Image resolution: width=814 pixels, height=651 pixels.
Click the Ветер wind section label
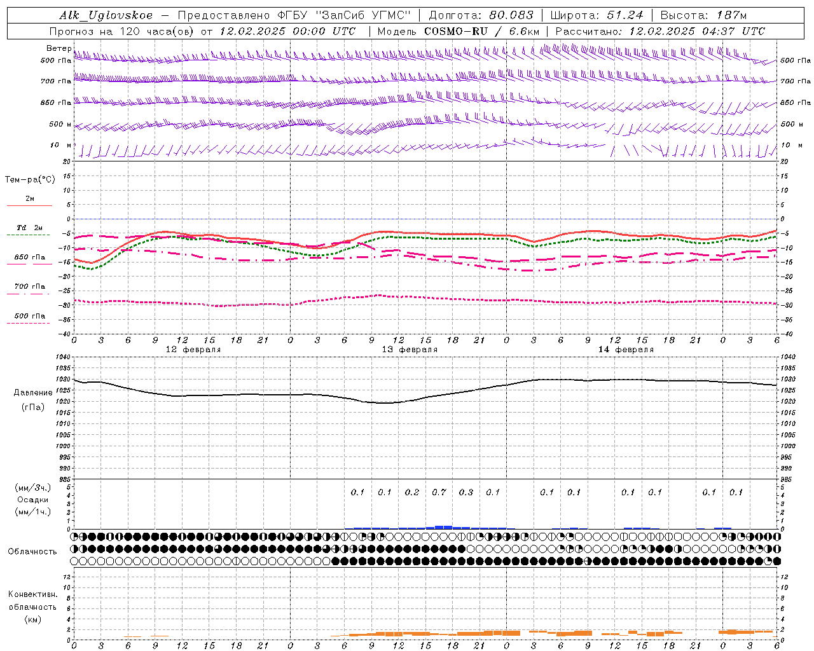[59, 48]
